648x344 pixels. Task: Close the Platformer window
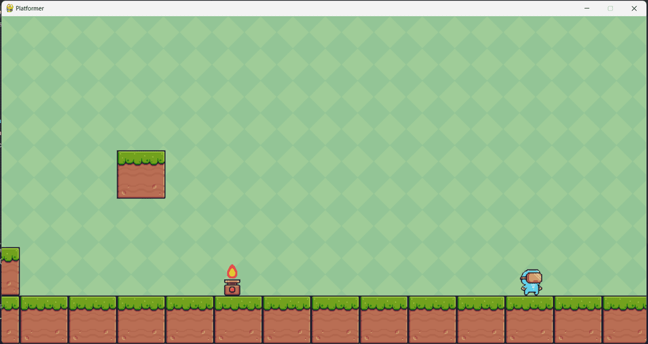click(634, 8)
